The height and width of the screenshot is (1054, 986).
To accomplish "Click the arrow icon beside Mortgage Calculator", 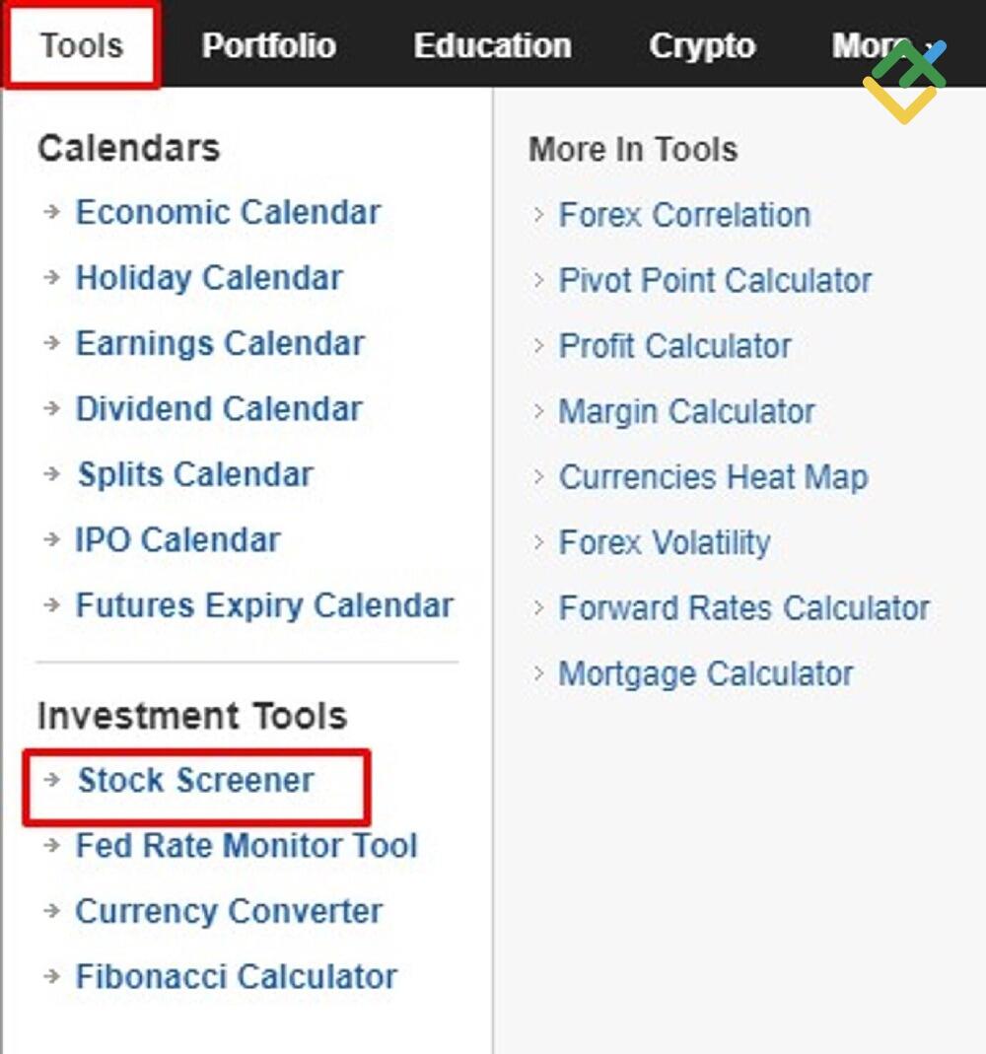I will click(538, 674).
